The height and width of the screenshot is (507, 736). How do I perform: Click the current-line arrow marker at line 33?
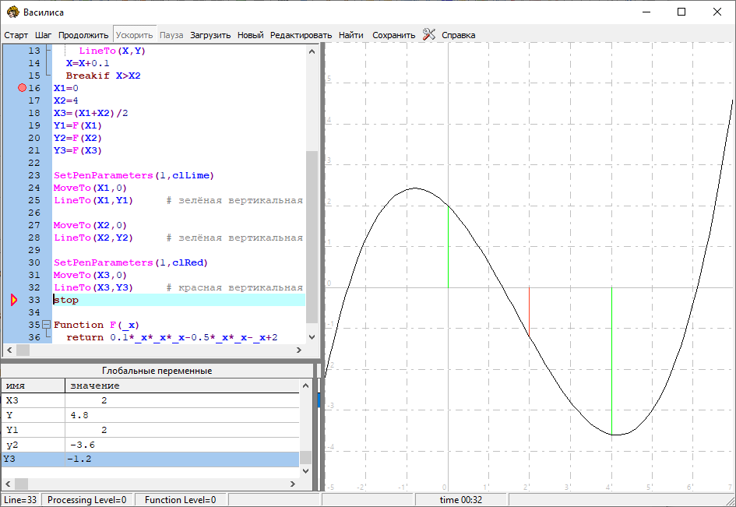(x=14, y=300)
